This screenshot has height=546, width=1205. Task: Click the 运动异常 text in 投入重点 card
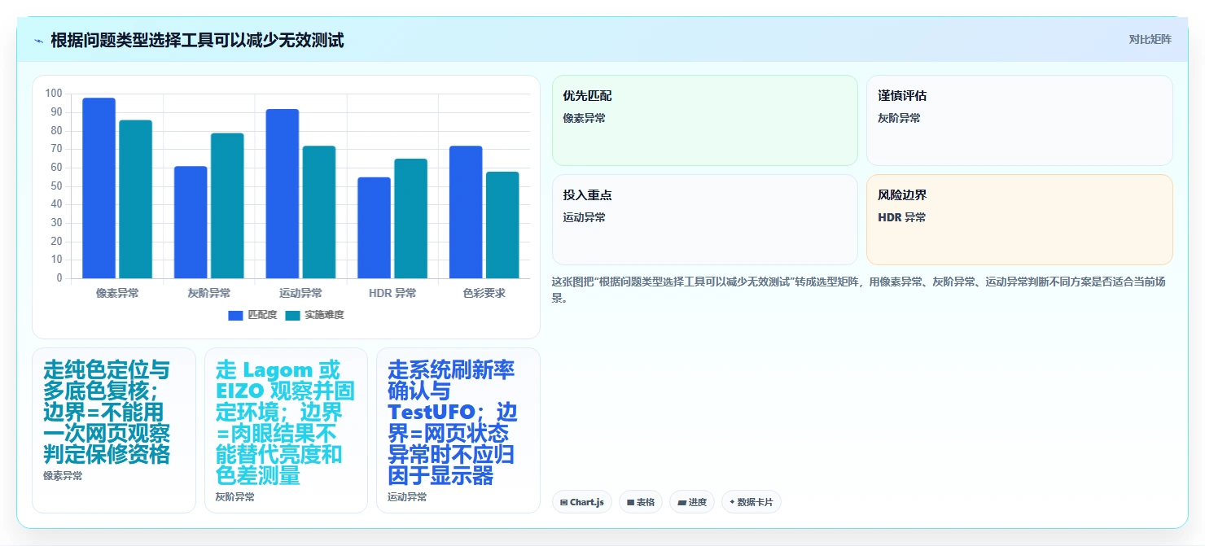[x=584, y=217]
